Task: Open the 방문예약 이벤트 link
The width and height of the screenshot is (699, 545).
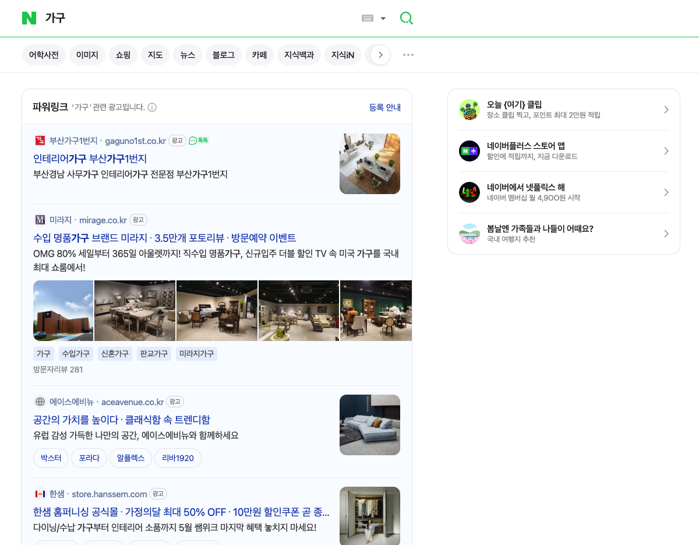Action: pyautogui.click(x=264, y=238)
